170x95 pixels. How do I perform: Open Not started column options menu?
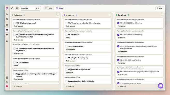click(x=58, y=15)
